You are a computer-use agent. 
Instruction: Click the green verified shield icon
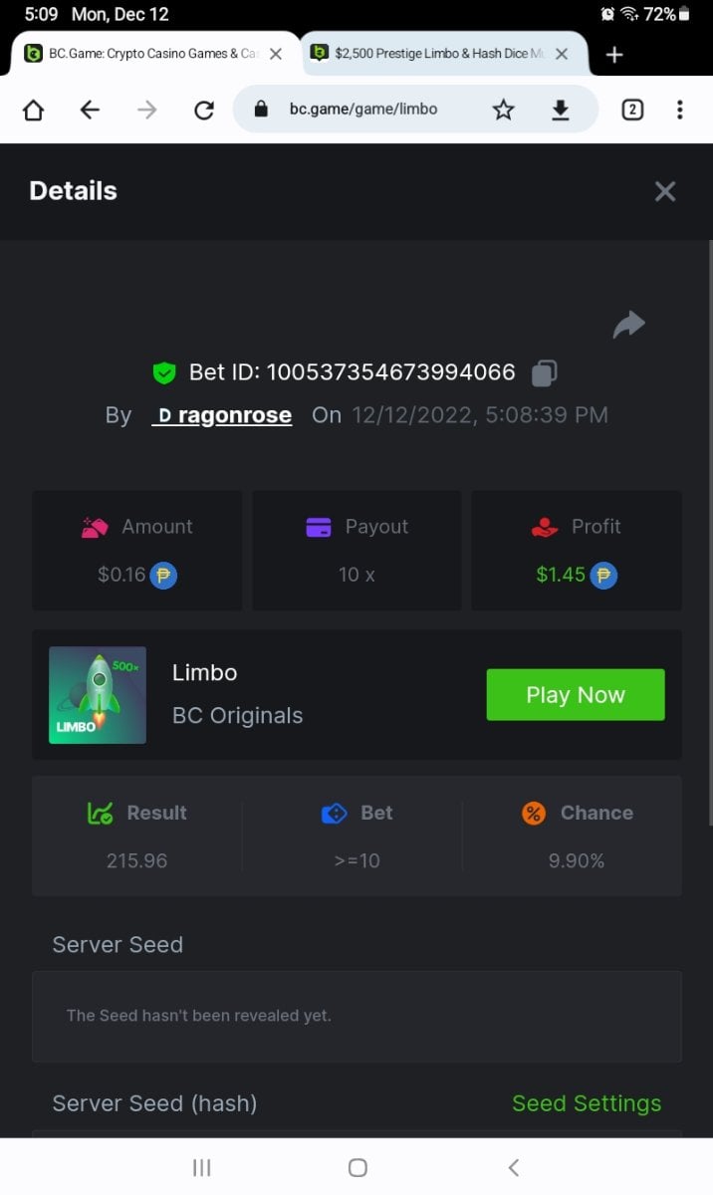164,373
